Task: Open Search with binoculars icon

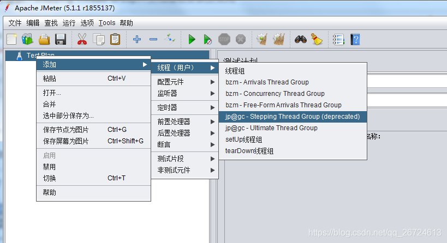Action: [301, 39]
